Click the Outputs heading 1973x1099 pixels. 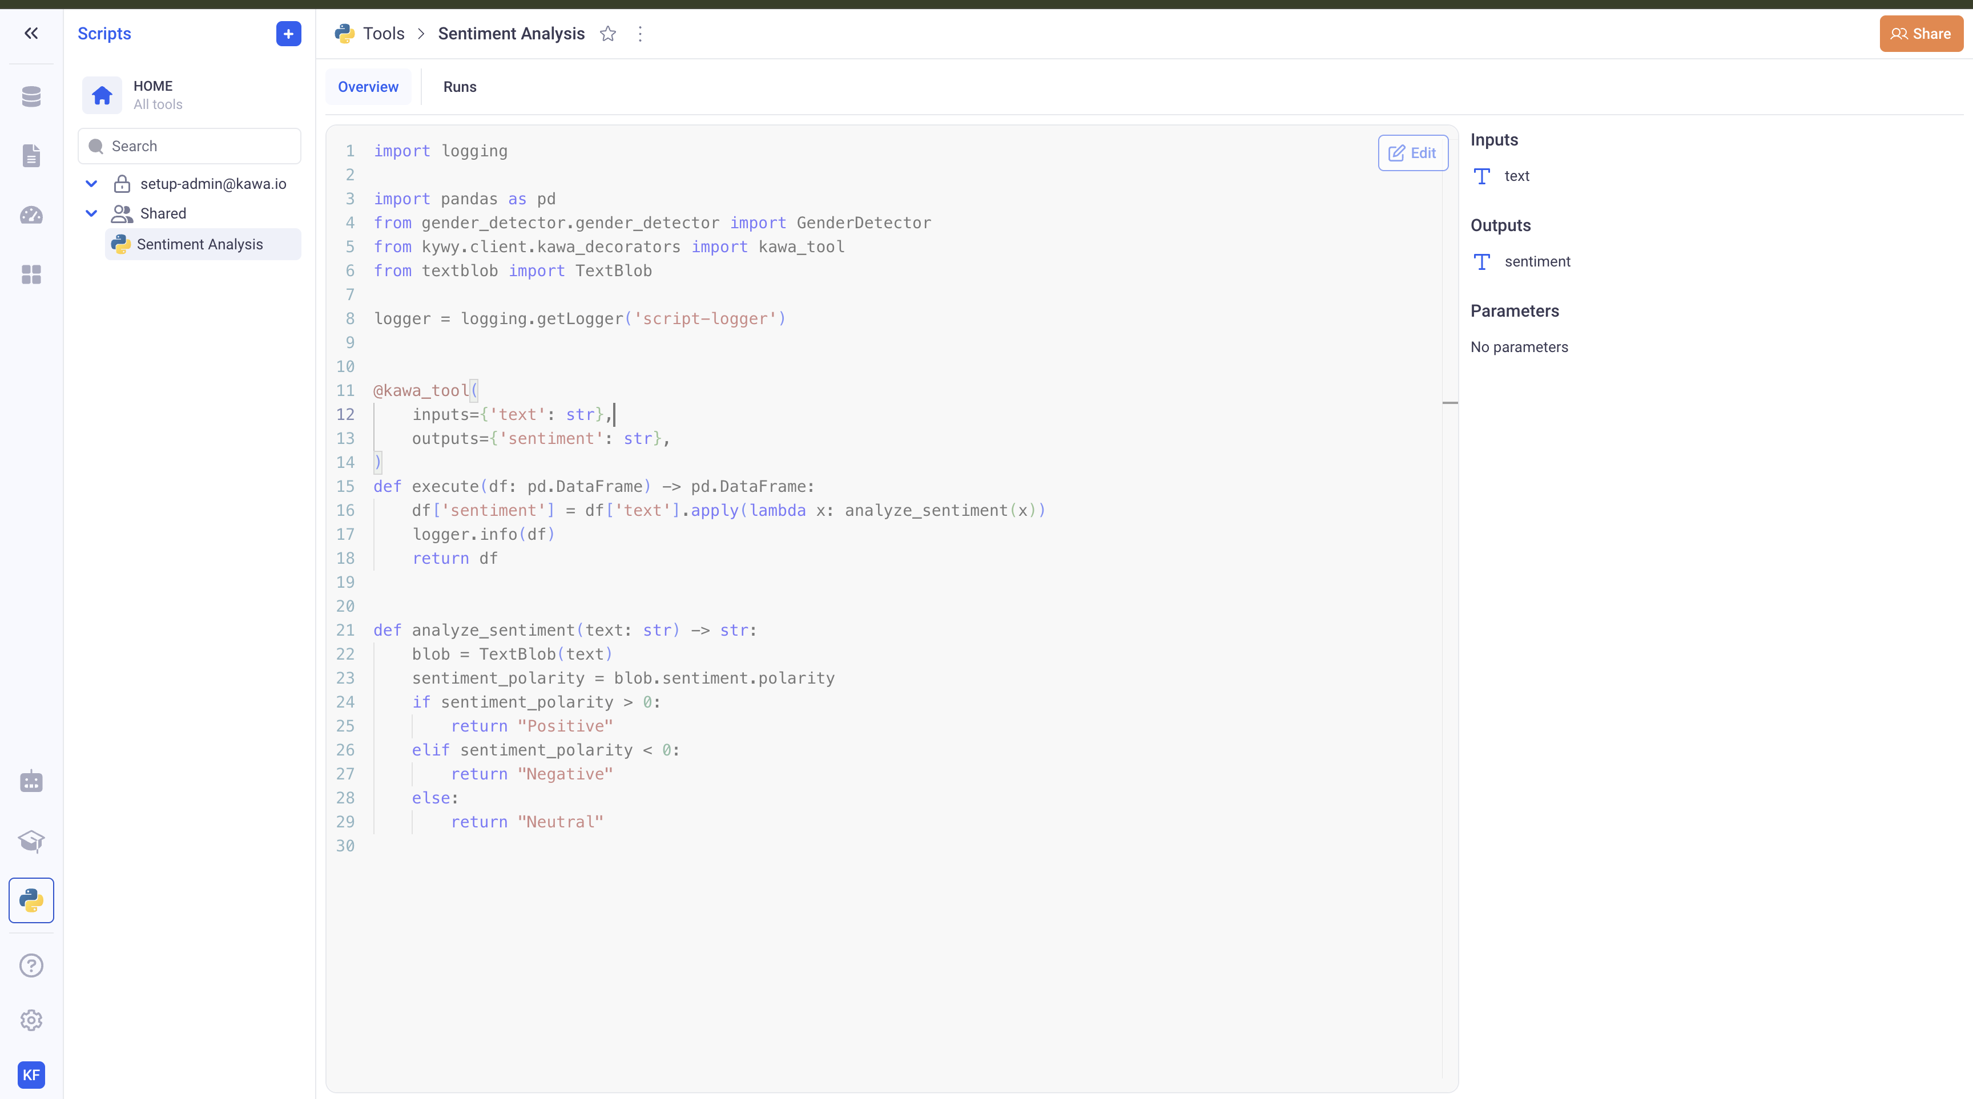point(1500,226)
